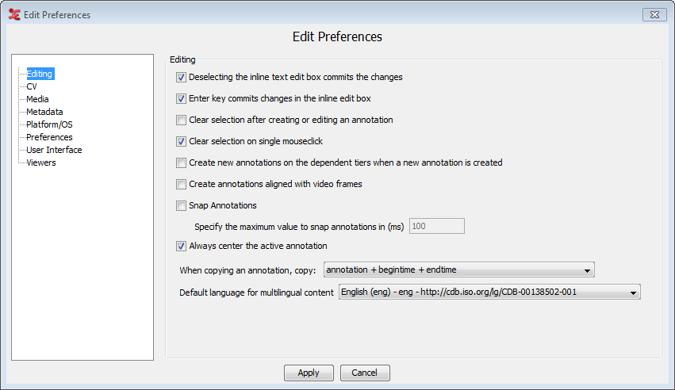This screenshot has height=390, width=675.
Task: Toggle 'Always center the active annotation'
Action: pos(181,246)
